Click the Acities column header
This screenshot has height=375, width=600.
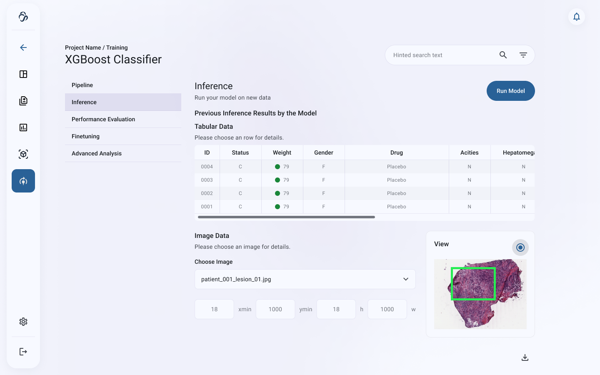(x=470, y=152)
